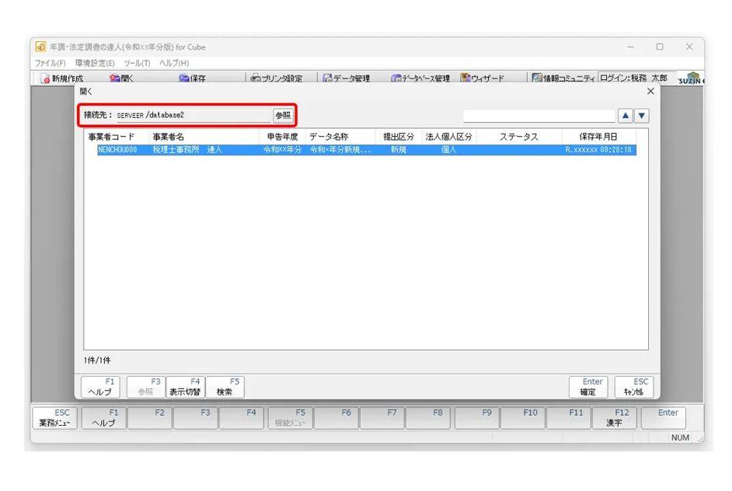
Task: Click the 参照 button next to 接続先
Action: pos(283,115)
